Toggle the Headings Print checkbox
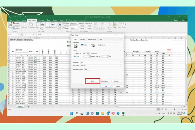Viewport: 195px width, 130px height. click(x=87, y=28)
